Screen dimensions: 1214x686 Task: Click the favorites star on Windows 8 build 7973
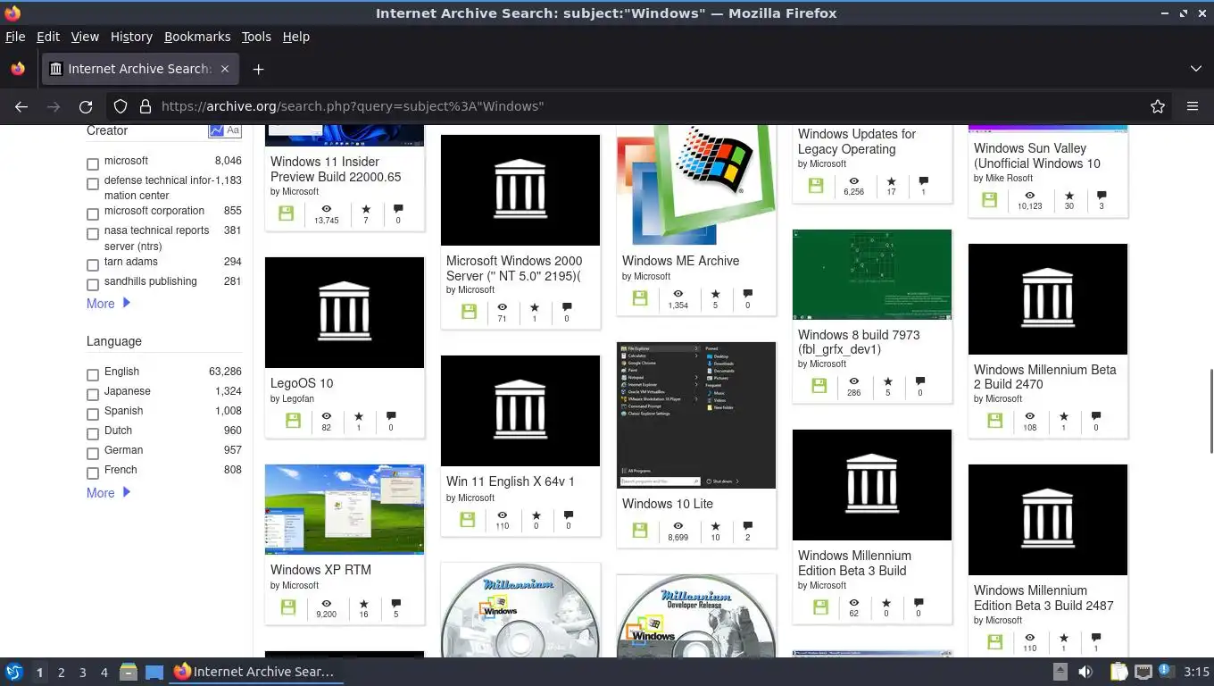[887, 381]
